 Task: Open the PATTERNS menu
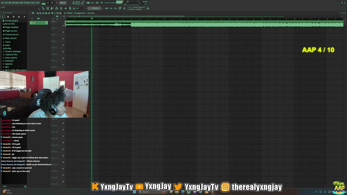tap(15, 3)
